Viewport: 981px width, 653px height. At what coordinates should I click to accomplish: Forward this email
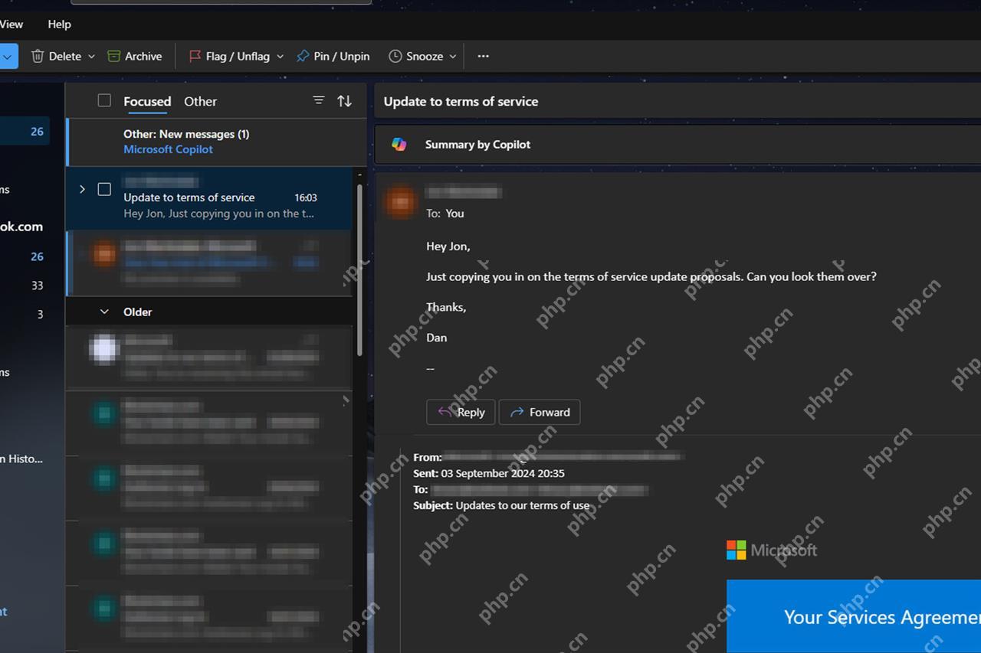(540, 412)
